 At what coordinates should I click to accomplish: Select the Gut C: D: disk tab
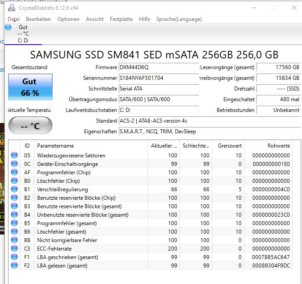coord(23,34)
